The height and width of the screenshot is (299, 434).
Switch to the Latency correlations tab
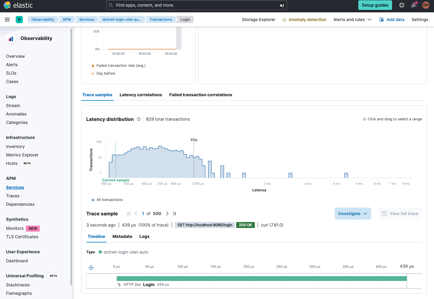(141, 95)
